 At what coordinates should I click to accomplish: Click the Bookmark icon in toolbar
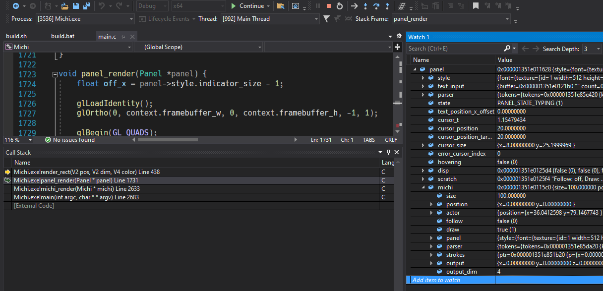[476, 6]
